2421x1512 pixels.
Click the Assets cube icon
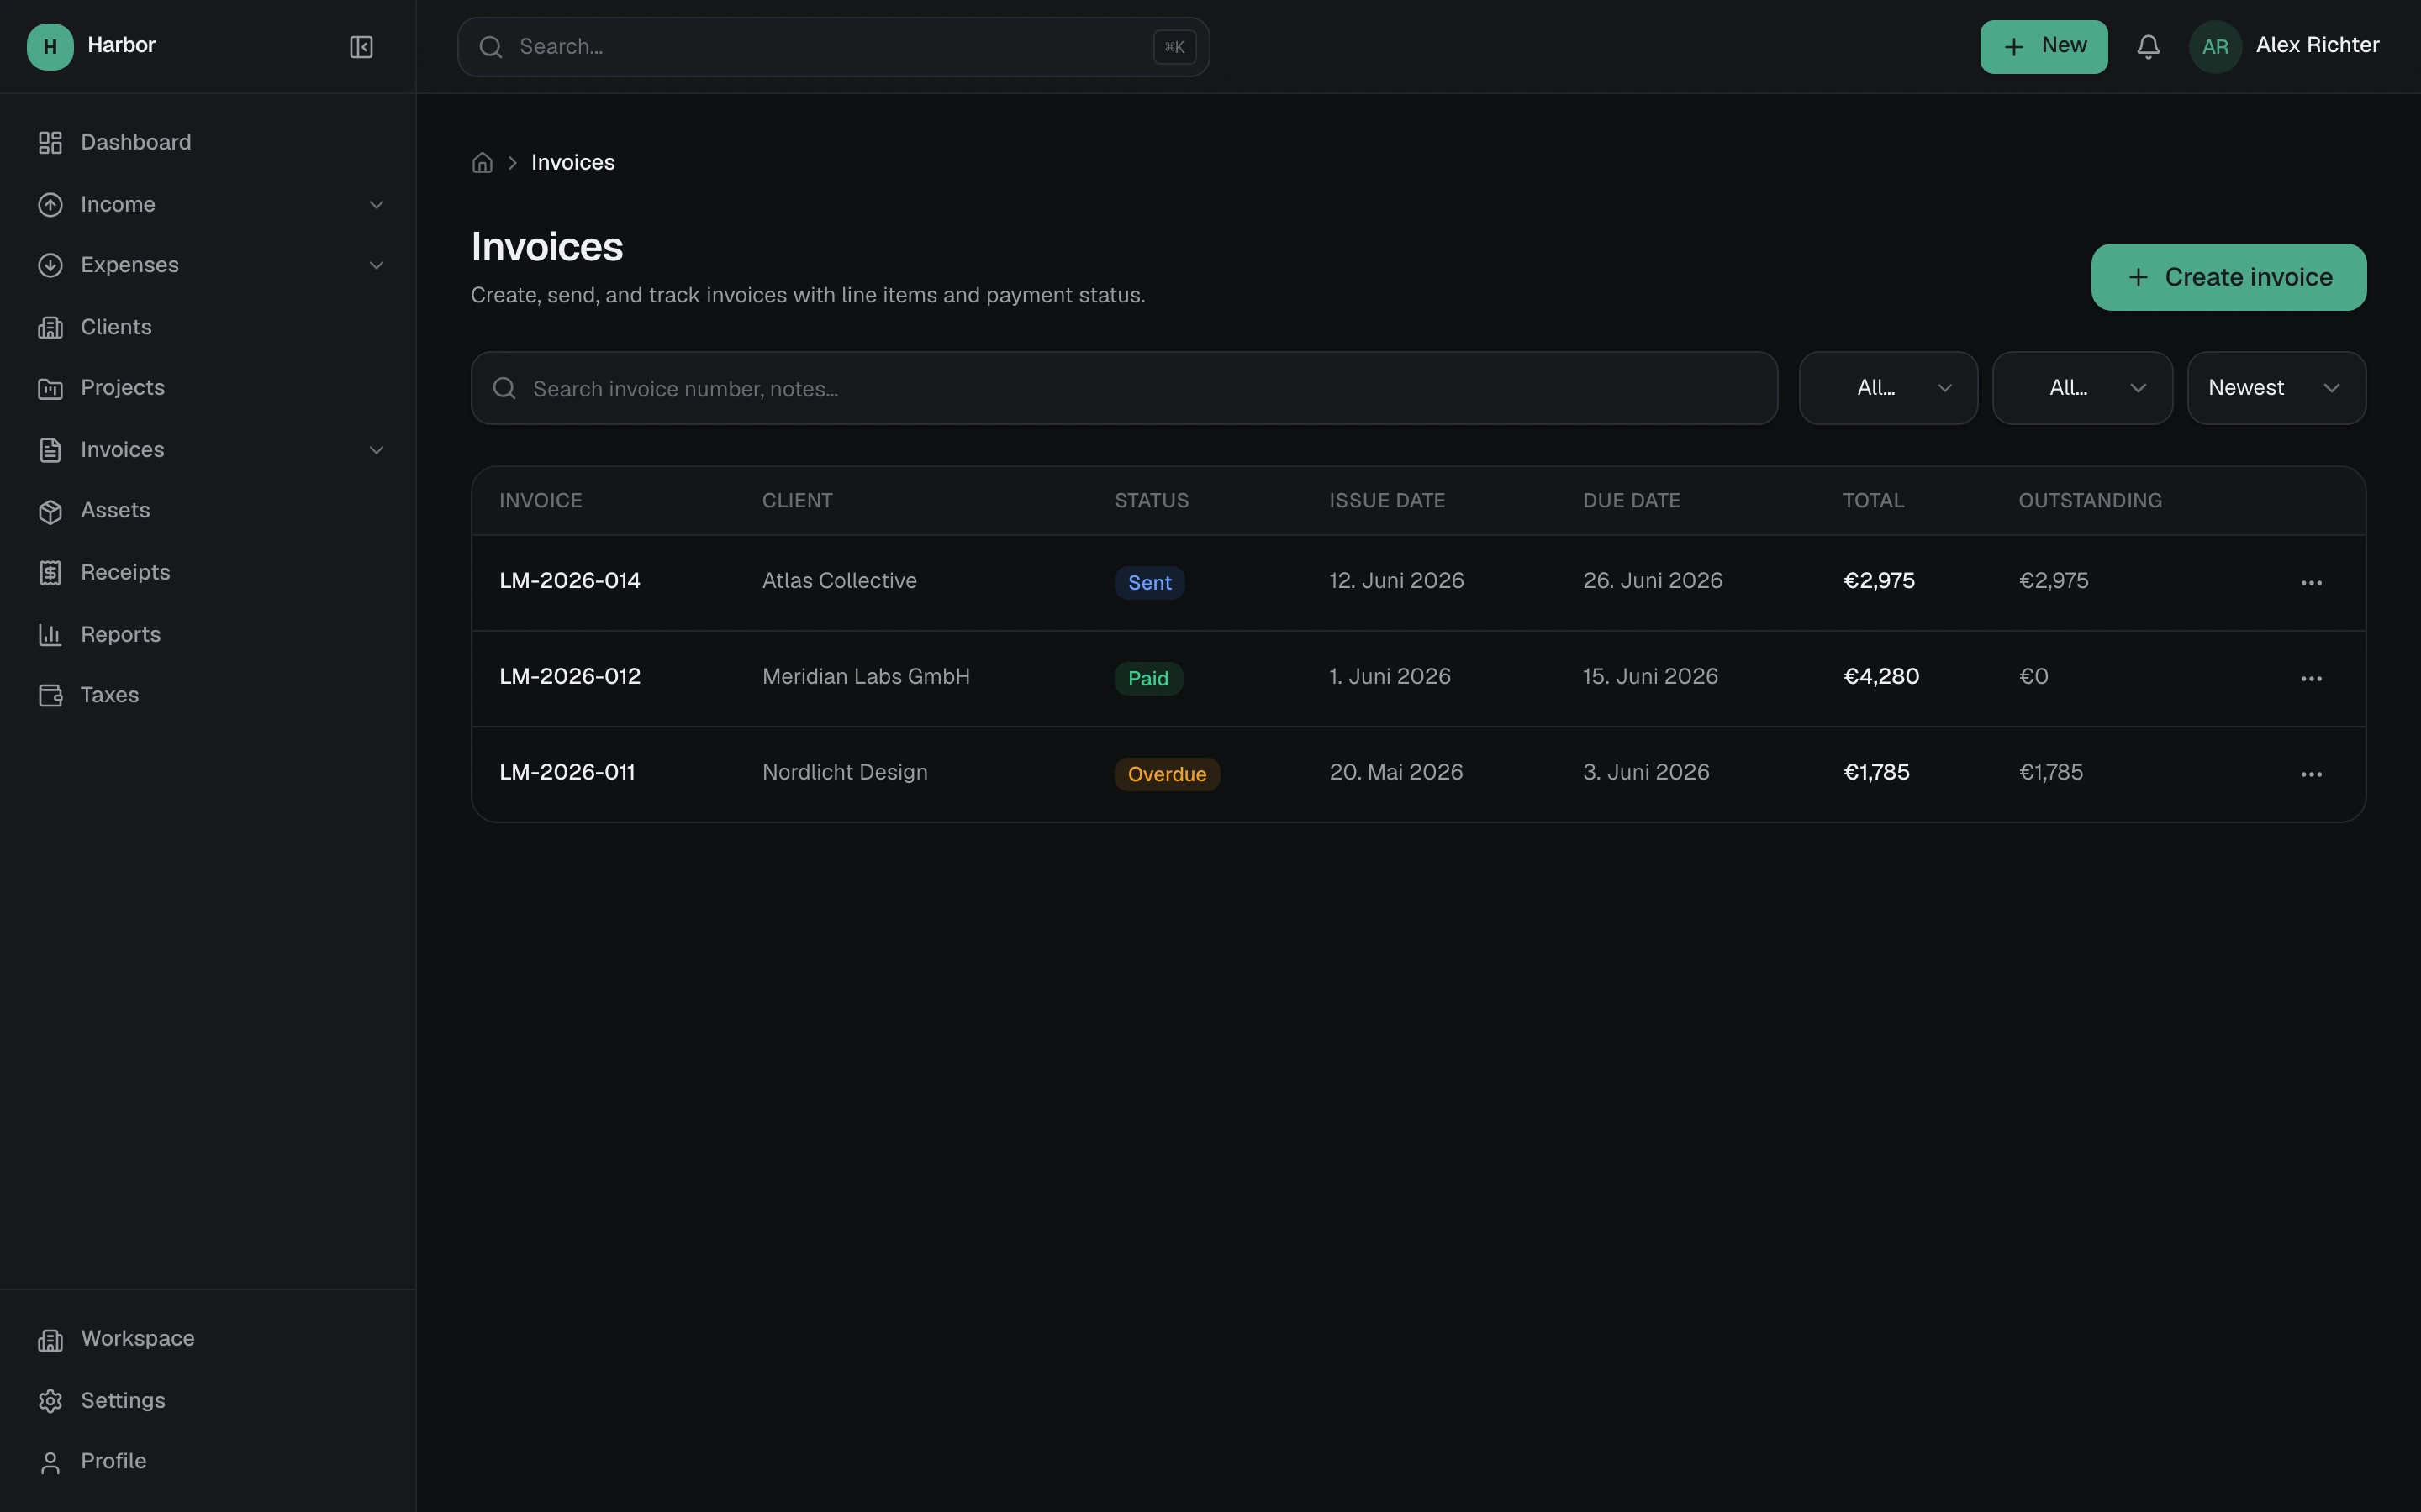click(50, 512)
